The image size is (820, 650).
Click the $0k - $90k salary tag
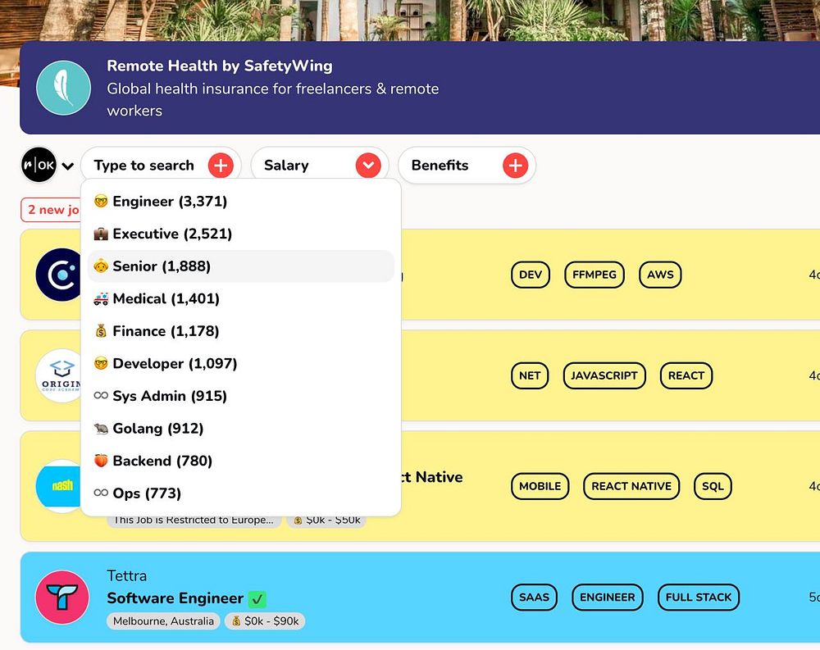point(265,621)
